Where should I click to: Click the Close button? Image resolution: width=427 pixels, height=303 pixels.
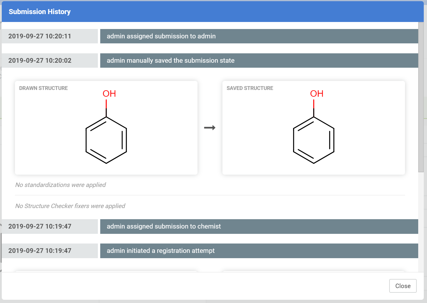(403, 286)
